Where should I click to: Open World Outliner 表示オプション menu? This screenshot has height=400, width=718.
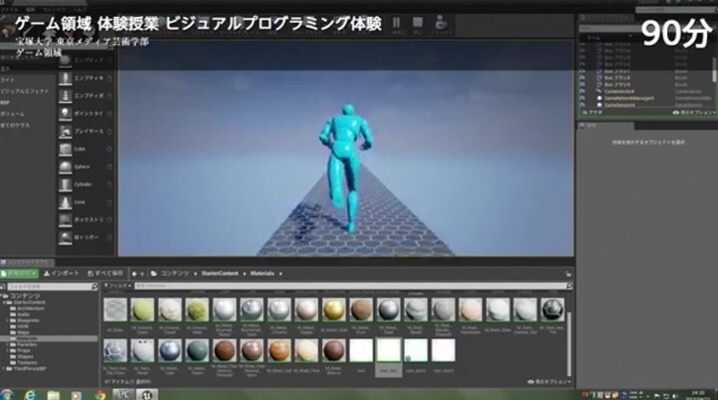(694, 113)
